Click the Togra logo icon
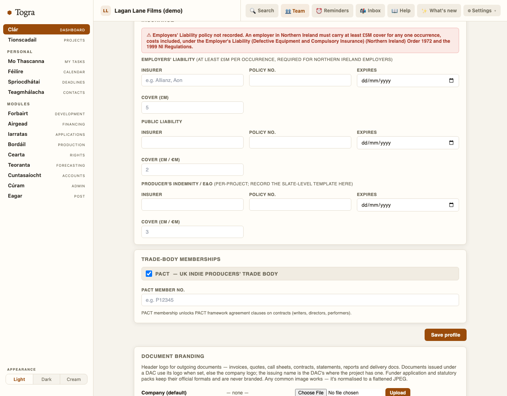 (x=10, y=13)
